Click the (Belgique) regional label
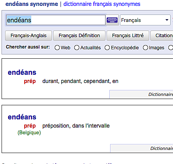This screenshot has height=164, width=173. (x=29, y=133)
